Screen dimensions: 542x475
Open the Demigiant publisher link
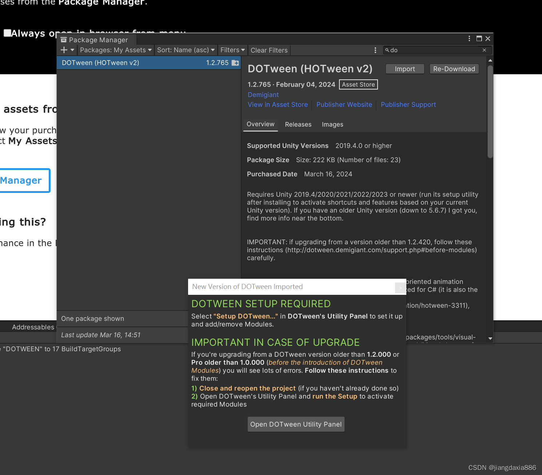263,95
